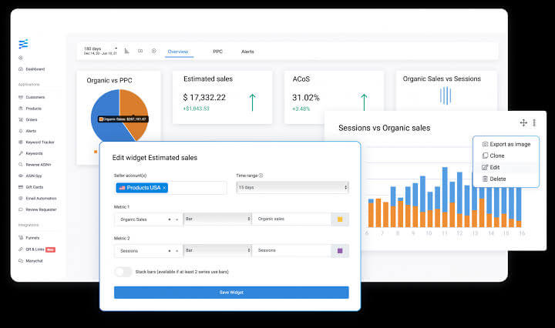The image size is (555, 328).
Task: Open Funnels under Integrations
Action: pyautogui.click(x=29, y=237)
